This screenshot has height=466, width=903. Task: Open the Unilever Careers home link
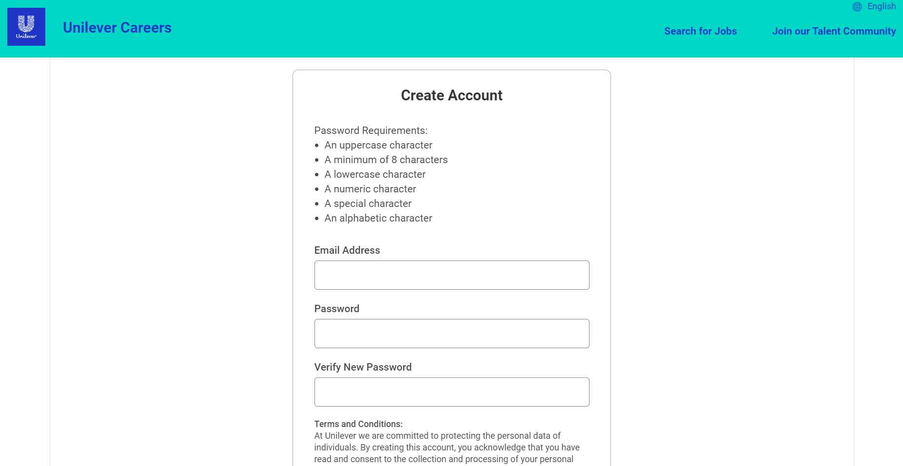pos(117,28)
